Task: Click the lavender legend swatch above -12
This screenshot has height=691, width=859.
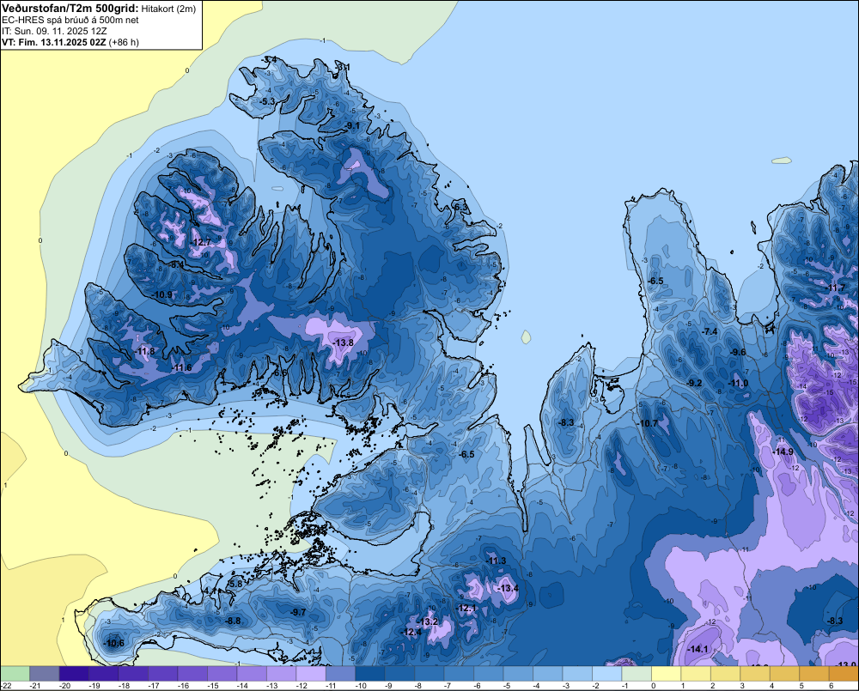Action: point(311,673)
